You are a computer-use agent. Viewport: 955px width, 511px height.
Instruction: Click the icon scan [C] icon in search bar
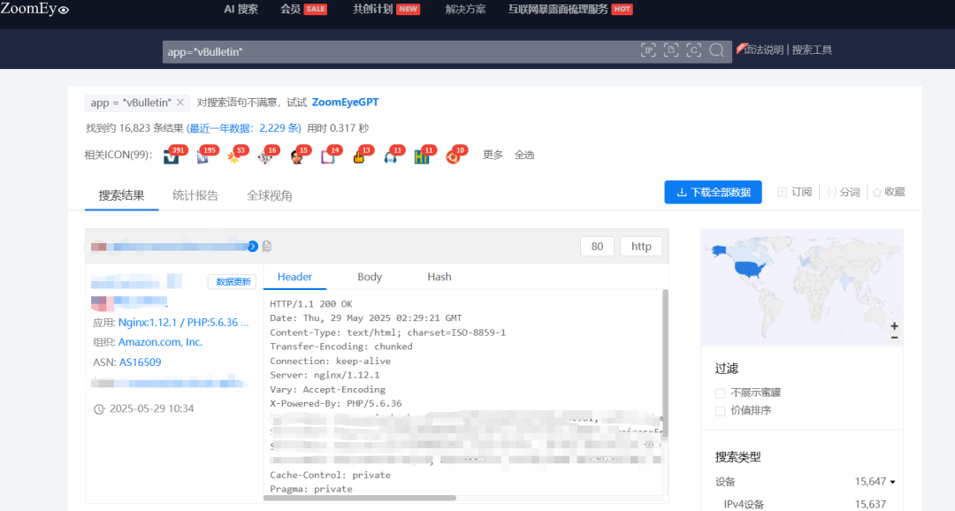click(x=694, y=51)
